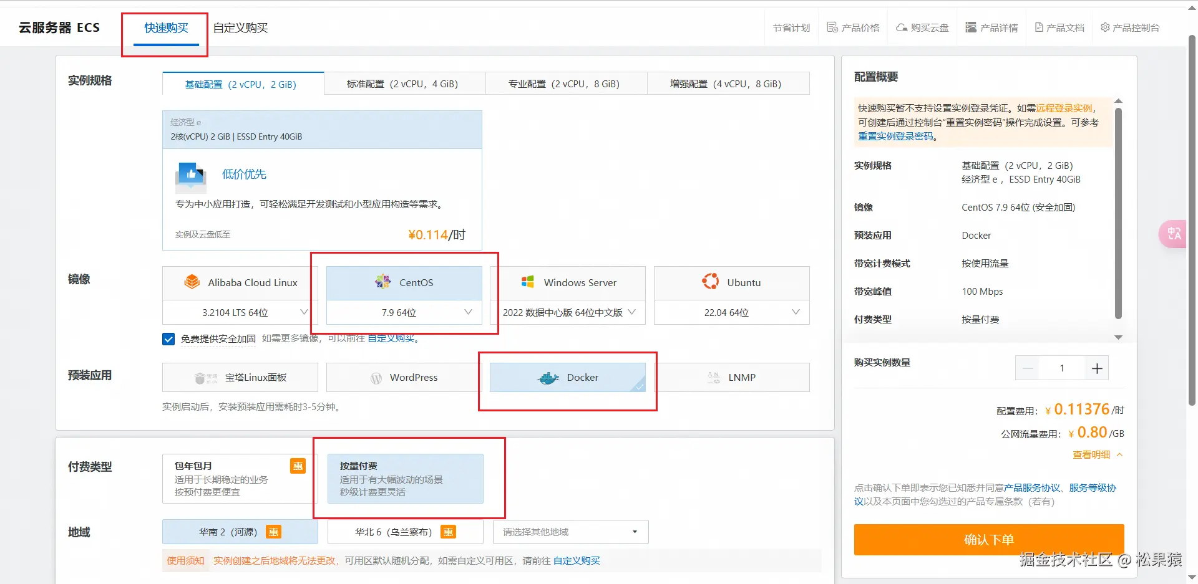Image resolution: width=1198 pixels, height=584 pixels.
Task: Open Windows Server 2022 version dropdown
Action: coord(568,312)
